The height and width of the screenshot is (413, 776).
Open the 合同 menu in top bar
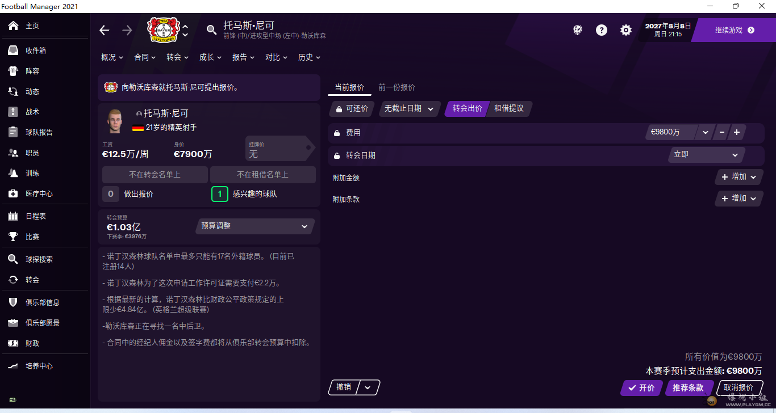point(145,57)
